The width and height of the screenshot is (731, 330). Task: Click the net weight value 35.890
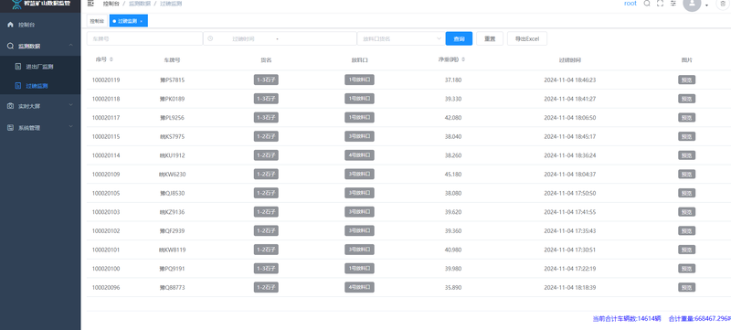453,288
